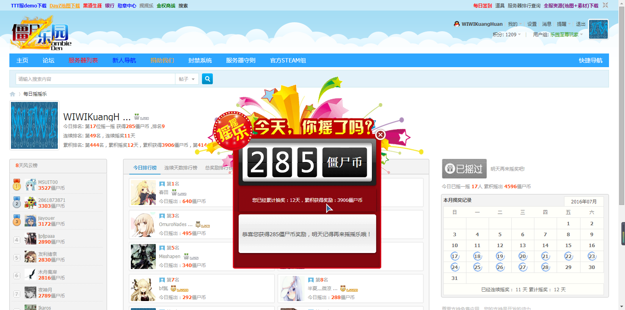
Task: Click the 每日摇摇乐 breadcrumb text
Action: pyautogui.click(x=35, y=94)
